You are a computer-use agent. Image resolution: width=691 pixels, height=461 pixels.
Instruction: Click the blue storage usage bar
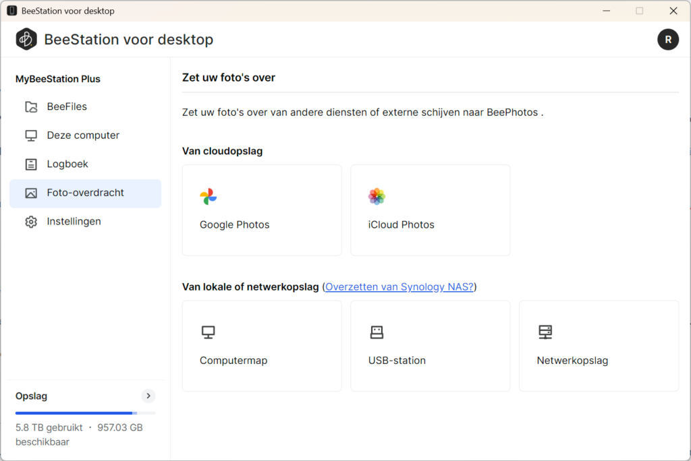click(74, 412)
